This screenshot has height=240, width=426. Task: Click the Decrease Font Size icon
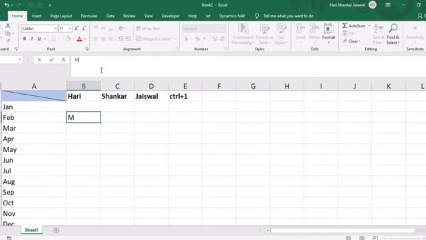coord(84,28)
